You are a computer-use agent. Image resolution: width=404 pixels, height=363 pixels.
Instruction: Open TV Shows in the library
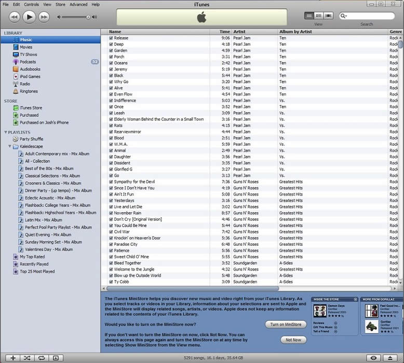(x=29, y=54)
